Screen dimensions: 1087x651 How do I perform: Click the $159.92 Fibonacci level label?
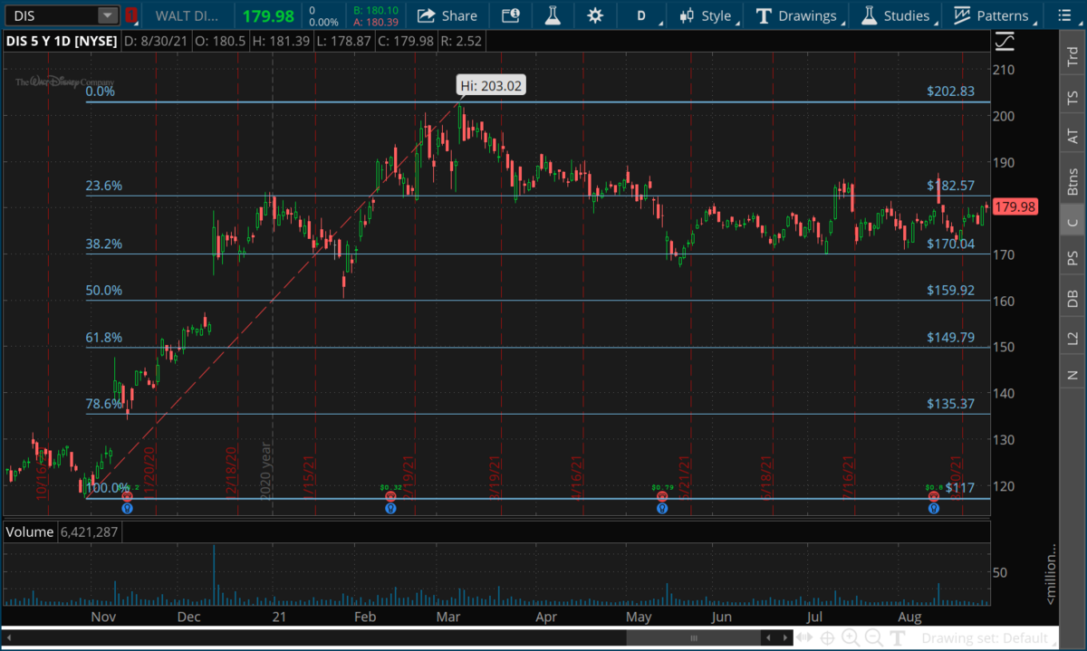click(x=950, y=291)
